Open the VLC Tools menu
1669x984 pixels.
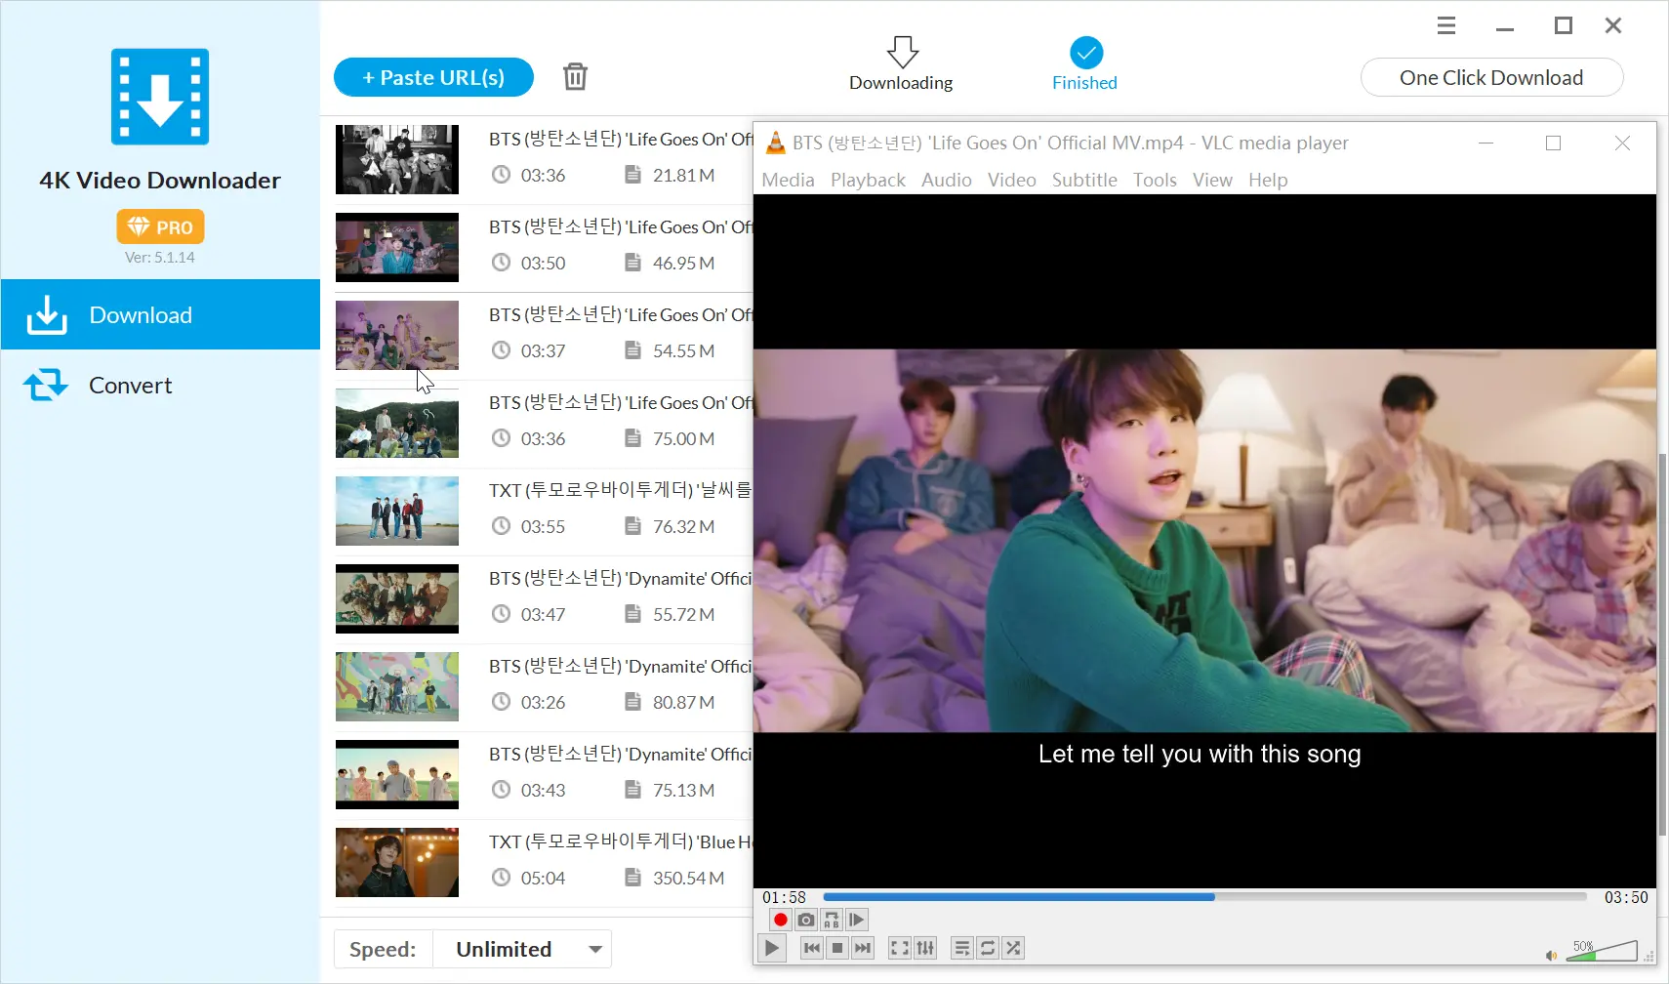click(1155, 180)
